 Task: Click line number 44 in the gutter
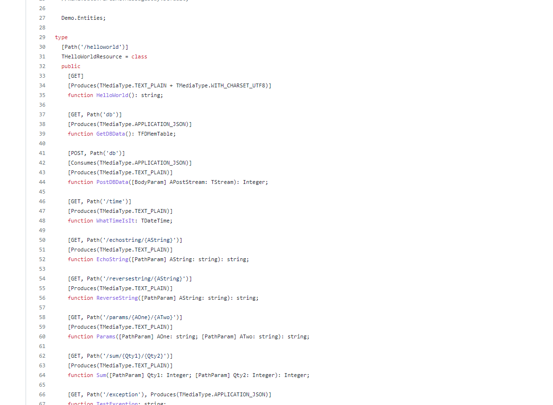pyautogui.click(x=42, y=182)
